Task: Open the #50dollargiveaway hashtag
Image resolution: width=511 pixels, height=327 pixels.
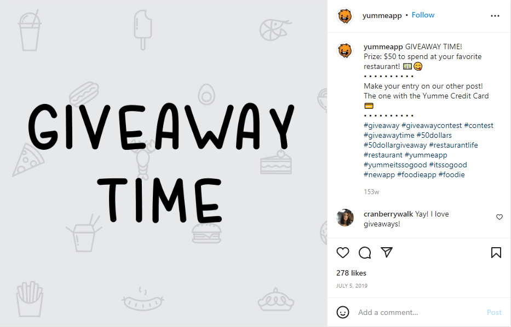Action: click(395, 145)
